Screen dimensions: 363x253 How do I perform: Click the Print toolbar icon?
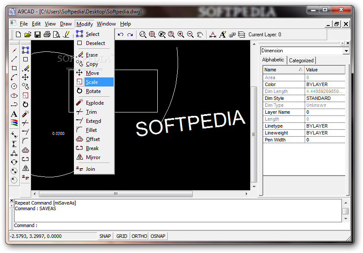pyautogui.click(x=47, y=35)
